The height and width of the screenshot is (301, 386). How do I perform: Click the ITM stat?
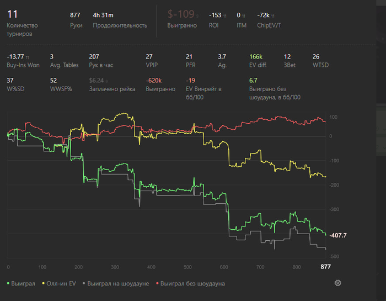(x=239, y=15)
